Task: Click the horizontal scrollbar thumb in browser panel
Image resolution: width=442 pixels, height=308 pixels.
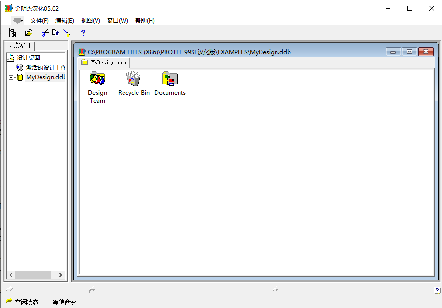Action: [33, 275]
